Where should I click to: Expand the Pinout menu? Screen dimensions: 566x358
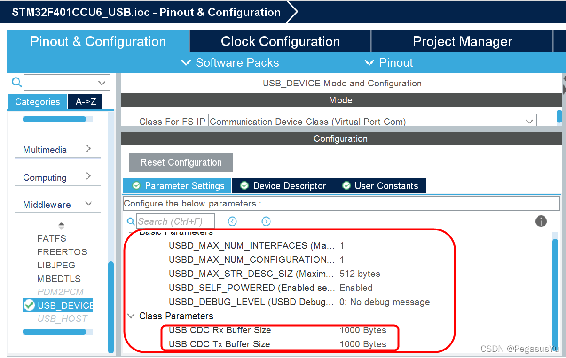click(x=389, y=63)
